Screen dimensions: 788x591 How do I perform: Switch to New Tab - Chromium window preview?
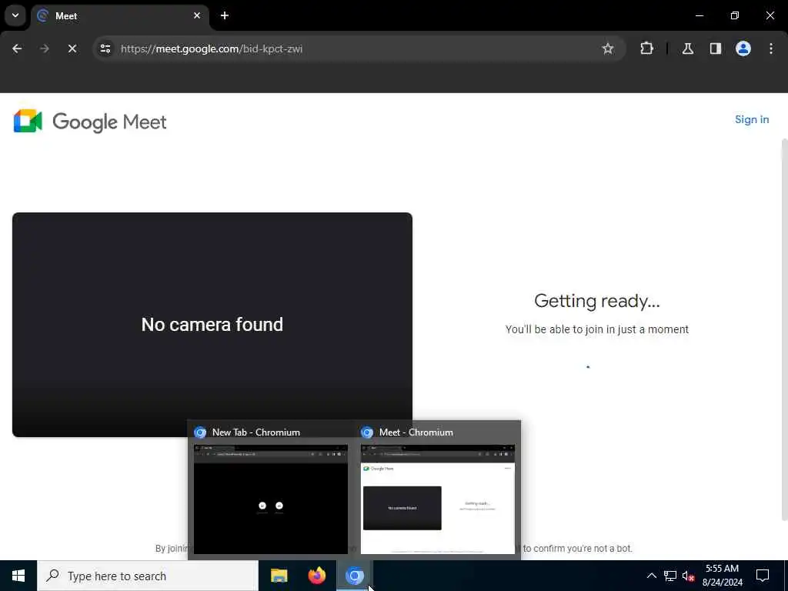pyautogui.click(x=270, y=490)
